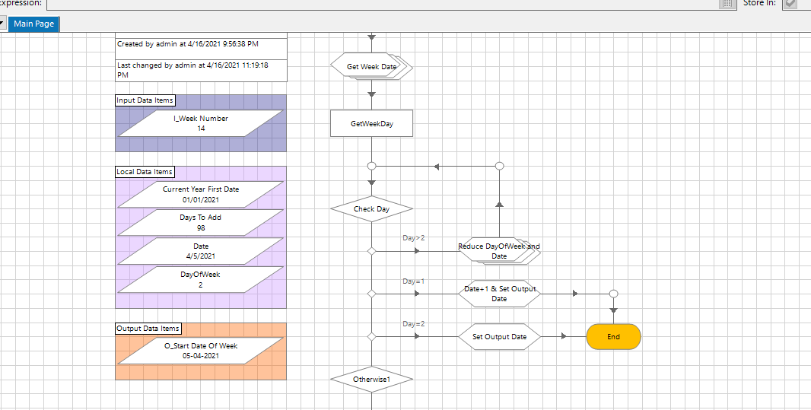Viewport: 811px width, 410px height.
Task: Click the Store In field icon
Action: (x=790, y=4)
